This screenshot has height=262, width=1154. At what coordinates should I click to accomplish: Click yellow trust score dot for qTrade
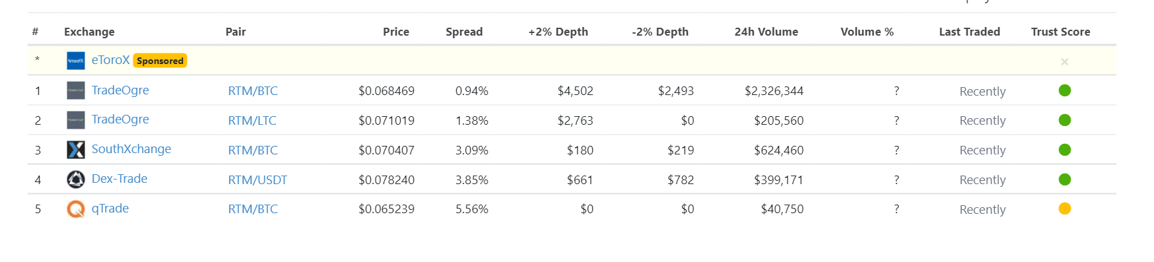click(1064, 209)
